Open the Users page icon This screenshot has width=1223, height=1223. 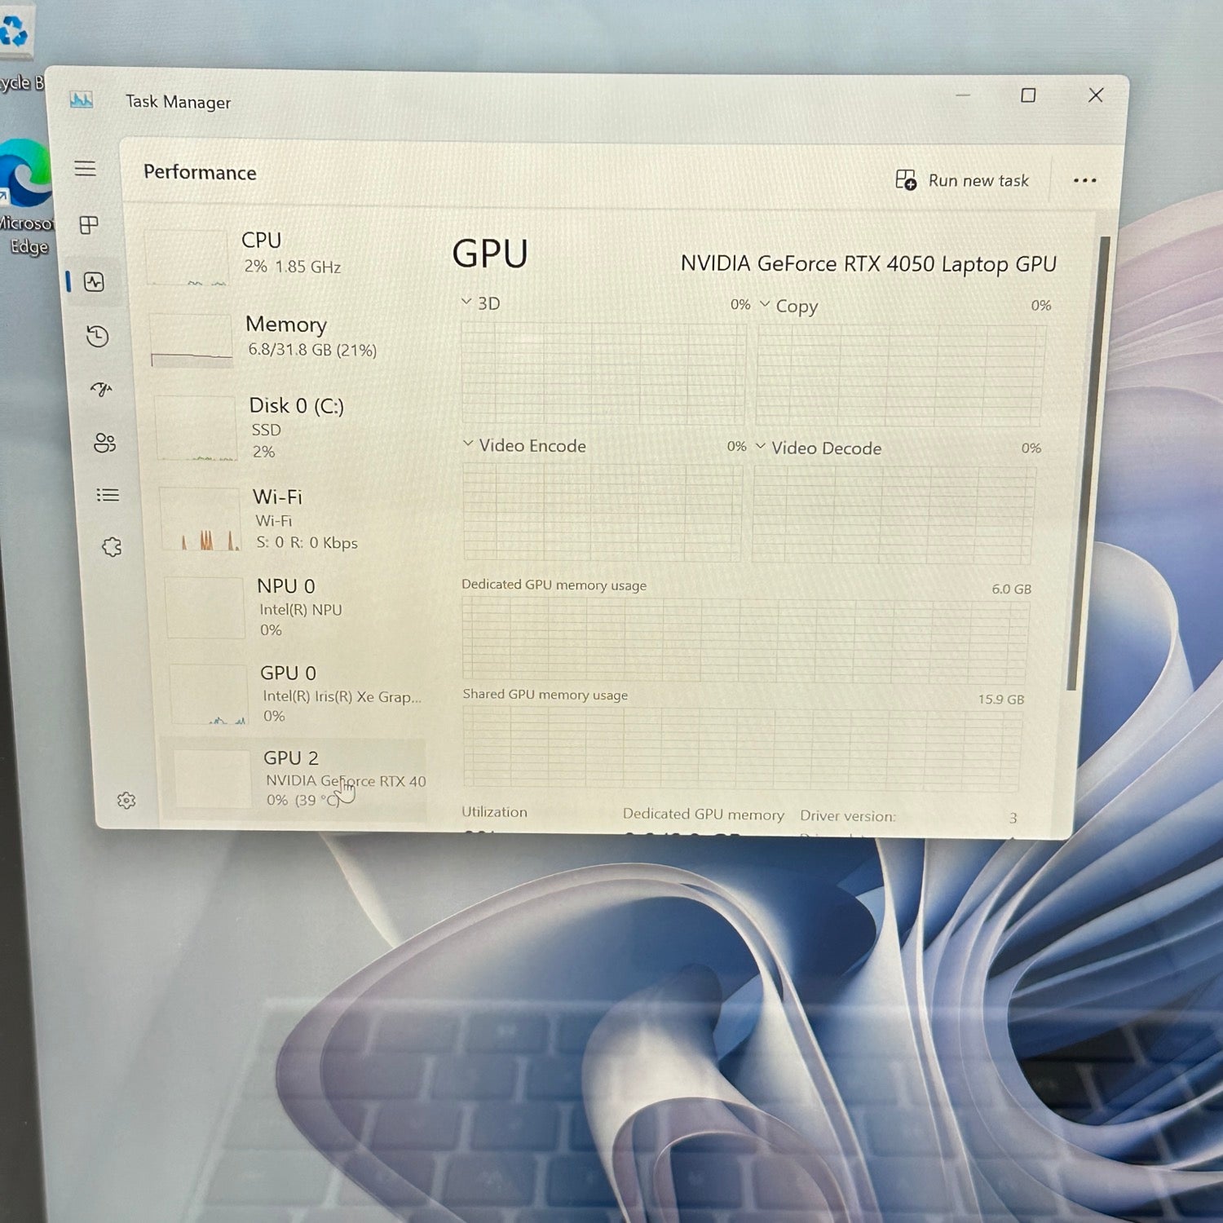tap(104, 443)
